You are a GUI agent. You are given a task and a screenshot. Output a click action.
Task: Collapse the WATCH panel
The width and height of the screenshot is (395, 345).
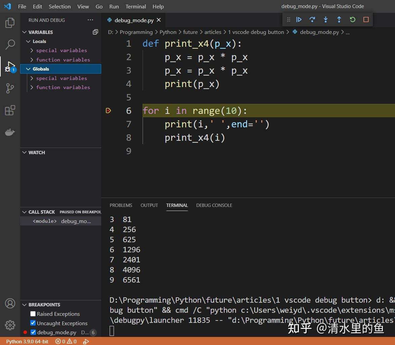(x=24, y=152)
